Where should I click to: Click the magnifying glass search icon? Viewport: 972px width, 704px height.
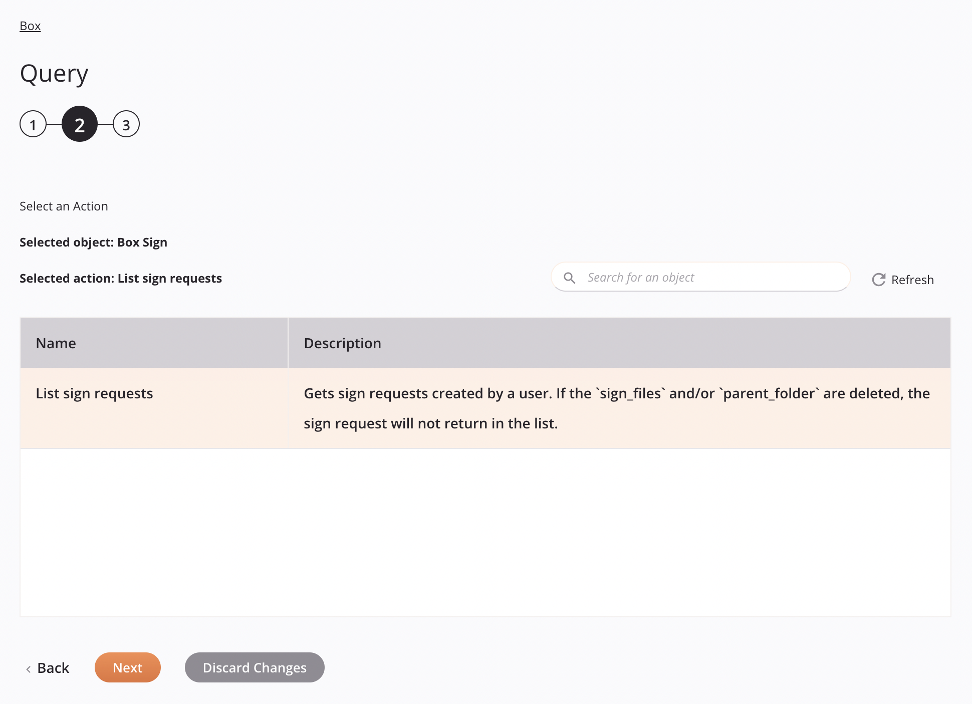tap(570, 278)
